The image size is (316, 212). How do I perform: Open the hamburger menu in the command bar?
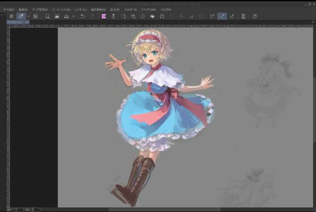pos(12,16)
